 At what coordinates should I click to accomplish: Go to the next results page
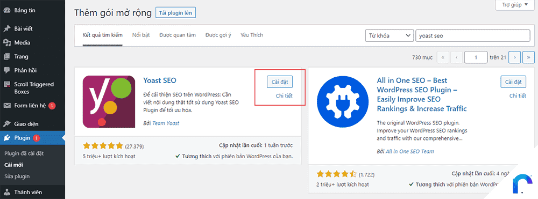pyautogui.click(x=515, y=57)
